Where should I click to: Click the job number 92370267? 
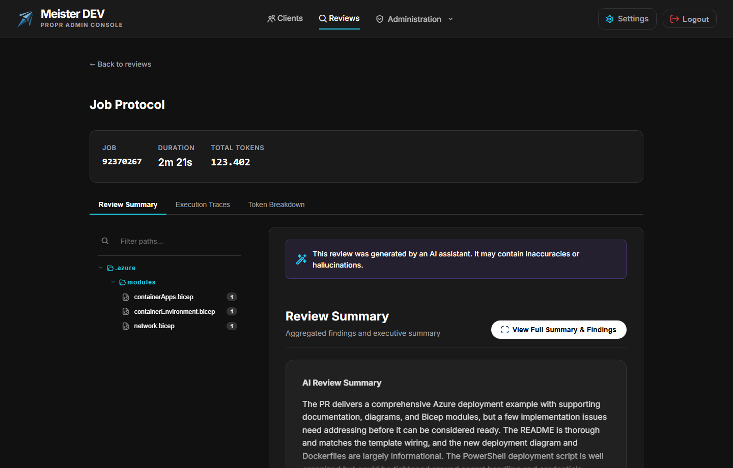(122, 161)
